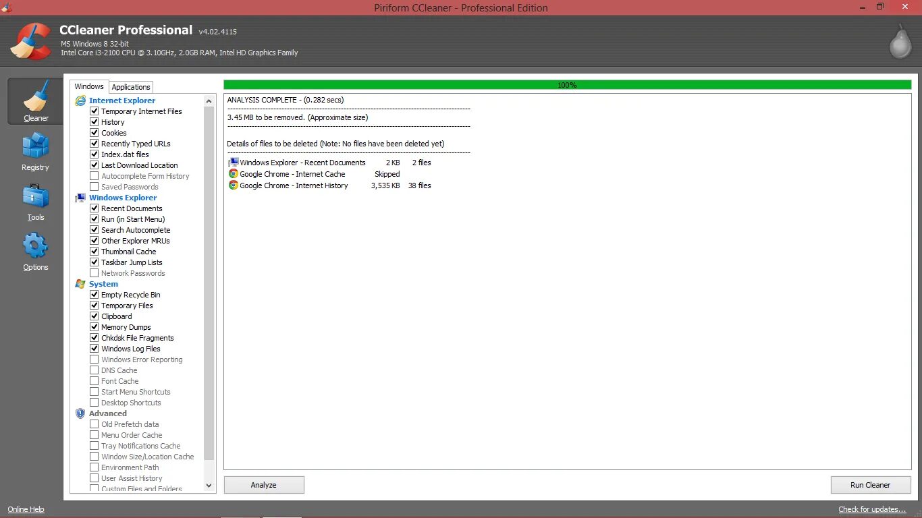The image size is (922, 518).
Task: Click the cleaner list scrollbar down arrow
Action: click(209, 487)
